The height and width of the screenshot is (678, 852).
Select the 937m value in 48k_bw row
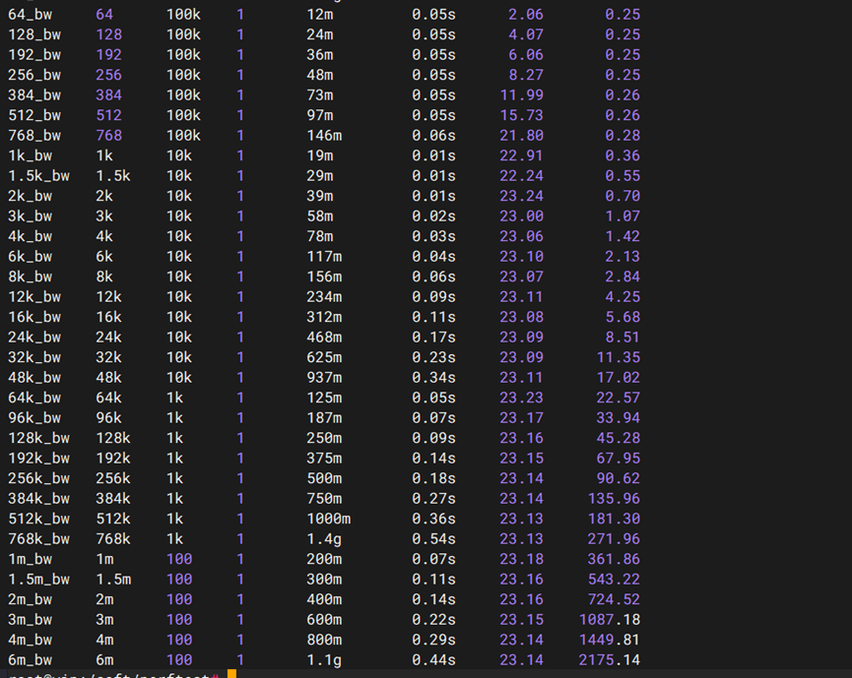click(x=324, y=378)
